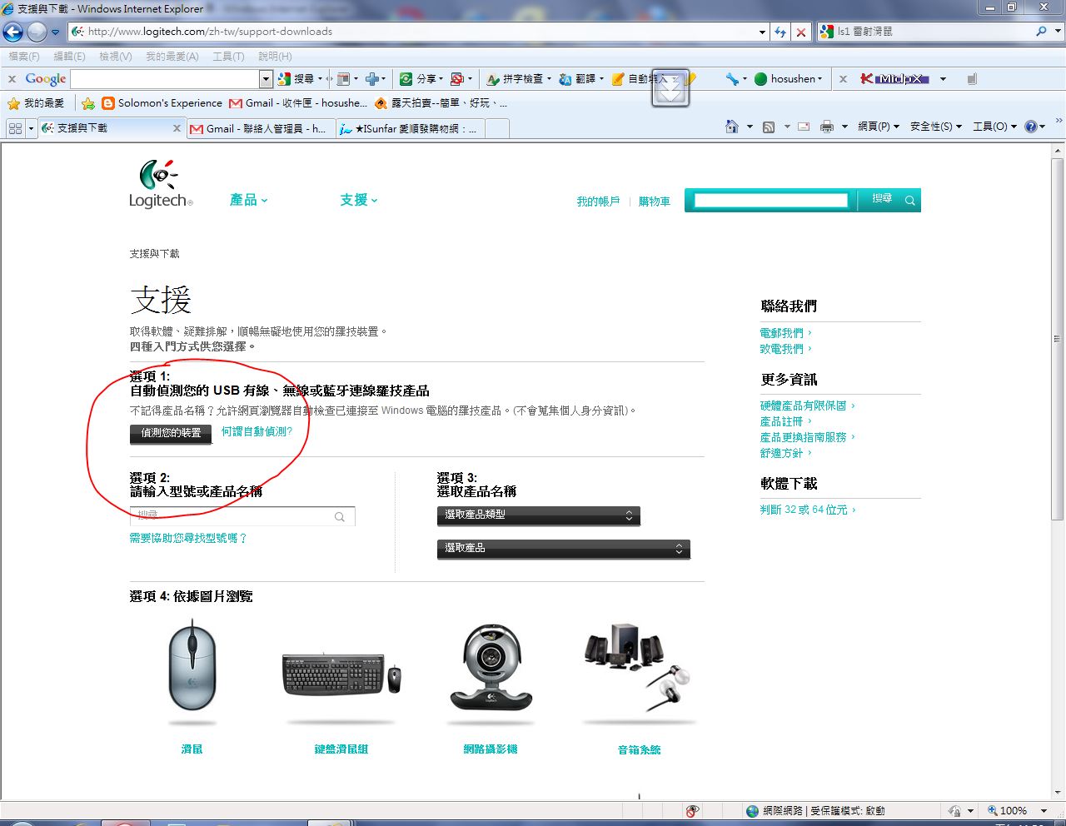The height and width of the screenshot is (826, 1066).
Task: Switch to the ISunfar 愛順發購物網 tab
Action: [x=410, y=128]
